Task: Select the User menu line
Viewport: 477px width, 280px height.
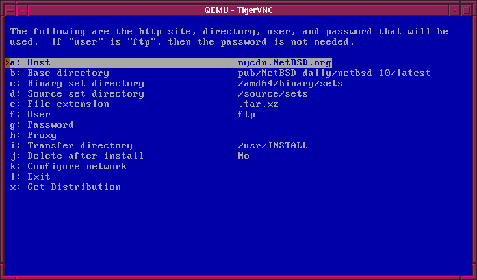Action: point(39,115)
